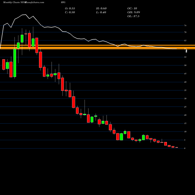
Task: Click the 'O: 0.55' open value
Action: 70,9
